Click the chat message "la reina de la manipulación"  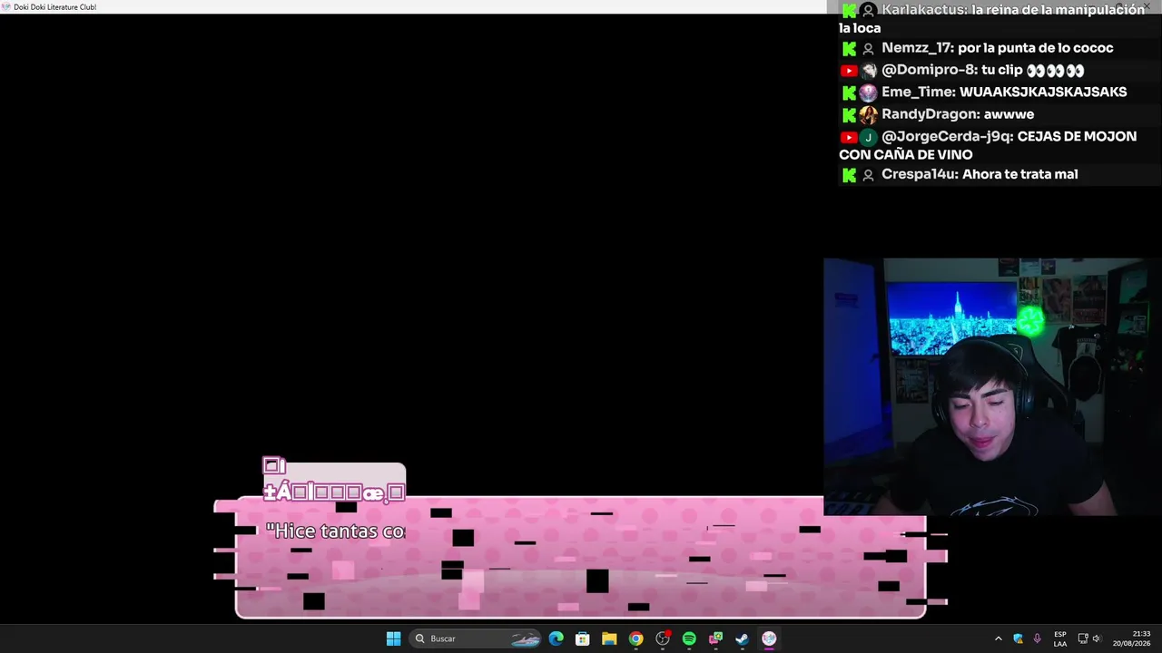tap(1059, 10)
